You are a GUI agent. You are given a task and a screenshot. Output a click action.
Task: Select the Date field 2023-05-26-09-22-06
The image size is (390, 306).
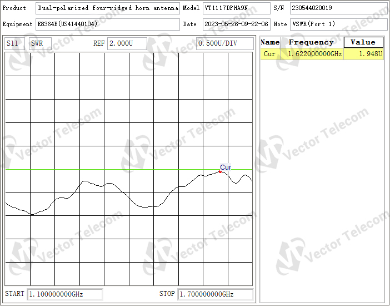(237, 24)
